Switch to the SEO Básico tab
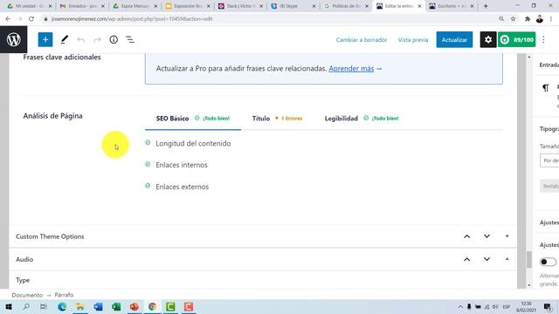 click(x=193, y=119)
